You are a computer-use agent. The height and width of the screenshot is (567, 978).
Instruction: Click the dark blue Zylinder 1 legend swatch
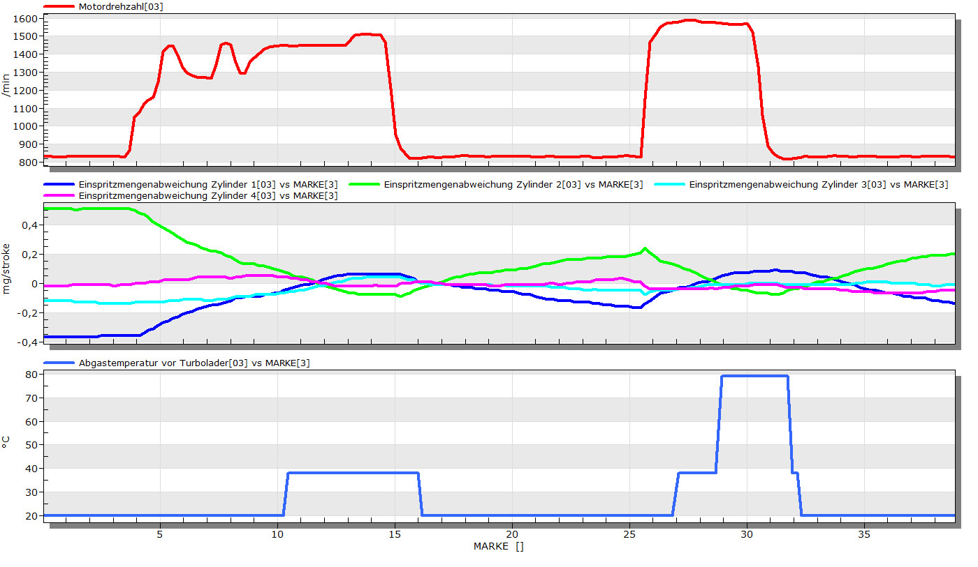tap(59, 185)
